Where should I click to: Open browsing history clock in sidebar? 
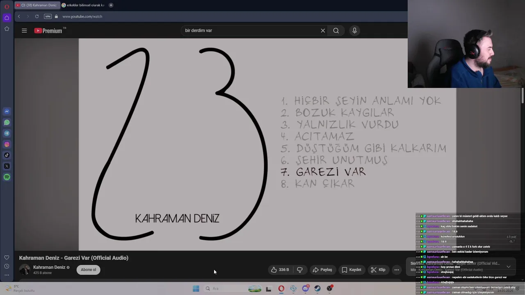[x=7, y=266]
